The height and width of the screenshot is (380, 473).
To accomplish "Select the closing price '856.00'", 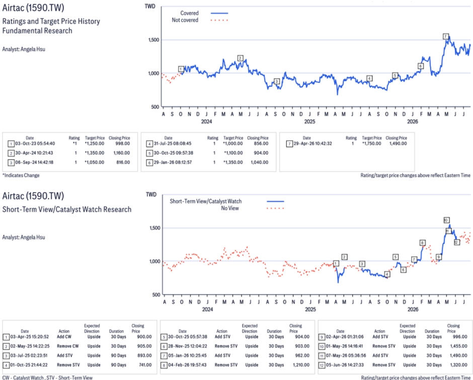I will coord(261,143).
